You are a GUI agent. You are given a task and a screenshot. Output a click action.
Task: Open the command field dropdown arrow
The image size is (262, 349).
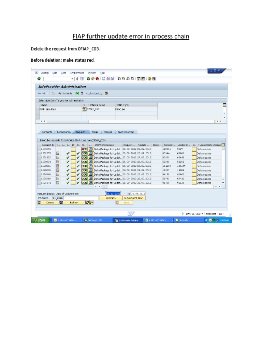point(72,79)
